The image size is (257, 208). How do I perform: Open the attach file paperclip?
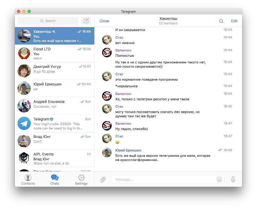(103, 180)
